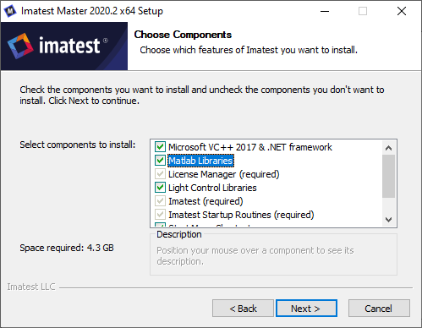This screenshot has width=422, height=328.
Task: Minimize the setup window
Action: 325,11
